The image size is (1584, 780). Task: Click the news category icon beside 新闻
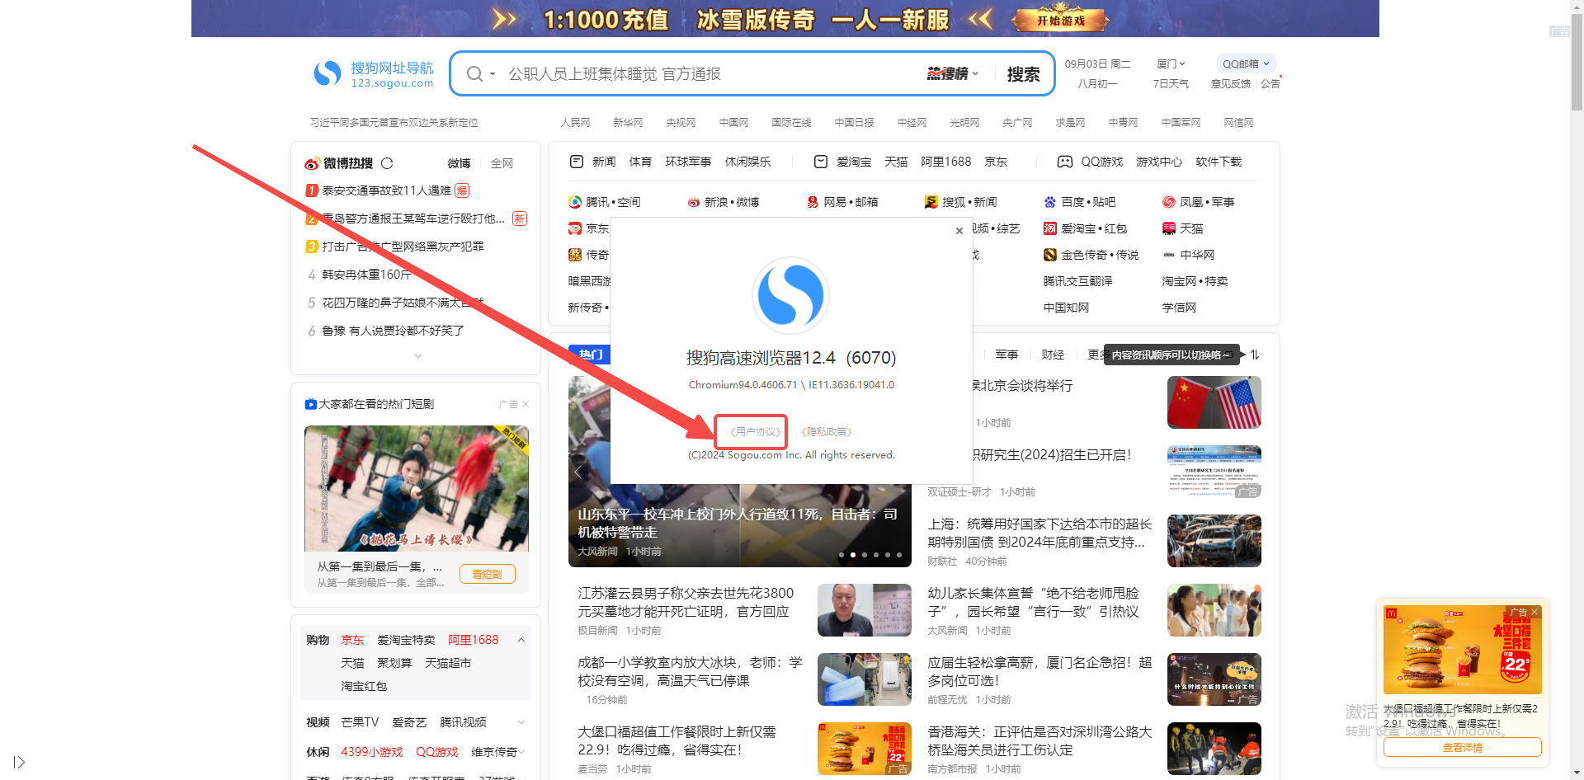(x=577, y=162)
